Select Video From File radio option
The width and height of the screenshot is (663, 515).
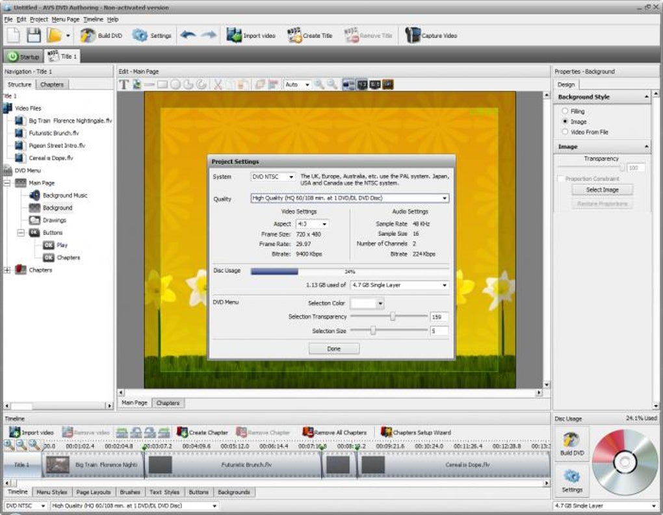[565, 132]
